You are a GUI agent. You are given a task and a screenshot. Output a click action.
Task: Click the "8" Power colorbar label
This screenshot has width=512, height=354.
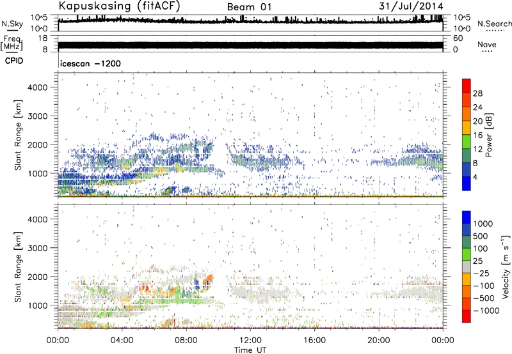point(475,164)
